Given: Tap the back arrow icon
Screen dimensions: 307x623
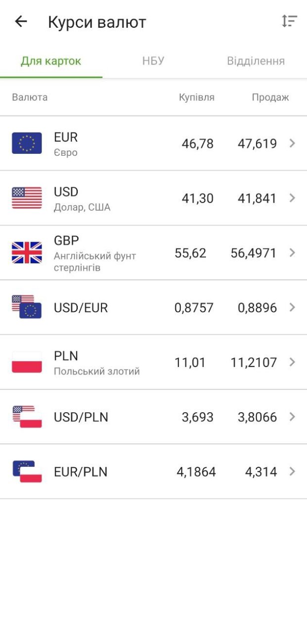Looking at the screenshot, I should pos(21,21).
